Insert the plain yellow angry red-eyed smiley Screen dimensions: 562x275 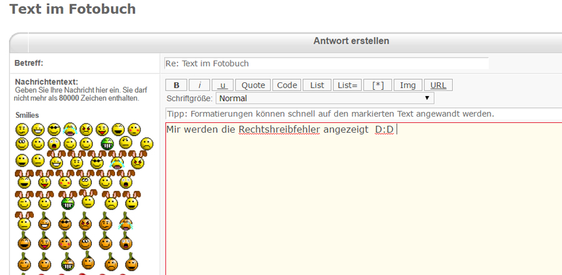click(86, 129)
